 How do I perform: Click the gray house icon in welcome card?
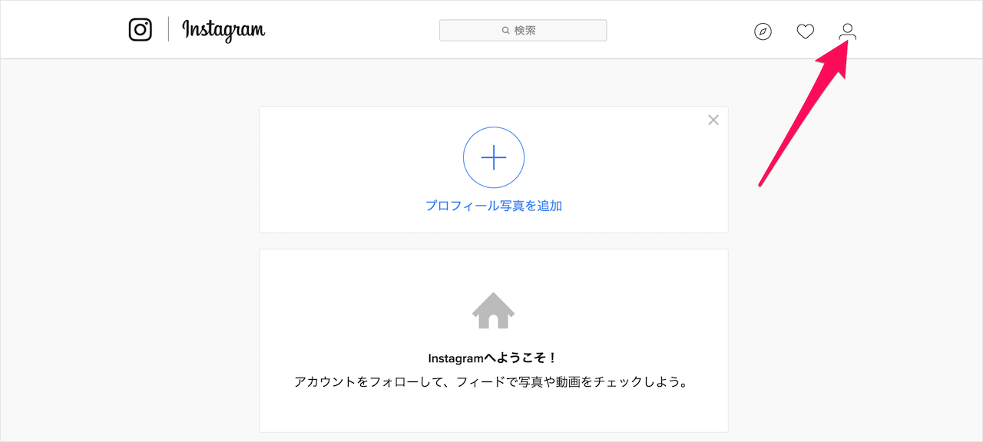tap(493, 310)
